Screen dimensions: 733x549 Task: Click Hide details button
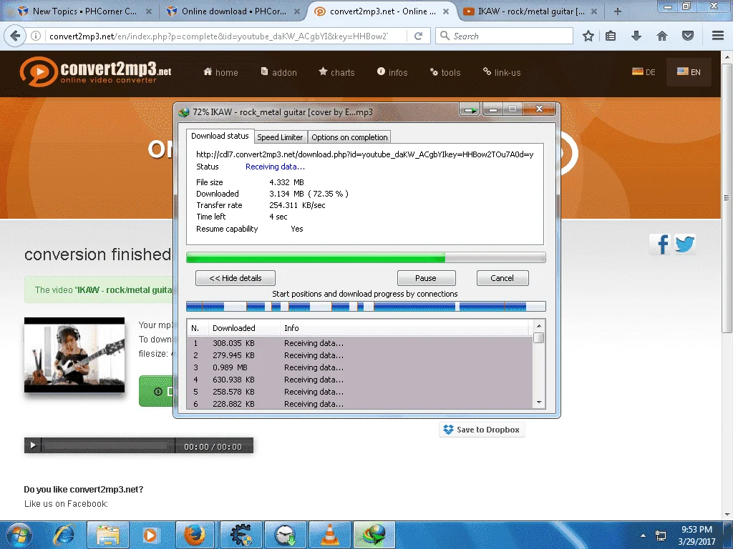(235, 278)
